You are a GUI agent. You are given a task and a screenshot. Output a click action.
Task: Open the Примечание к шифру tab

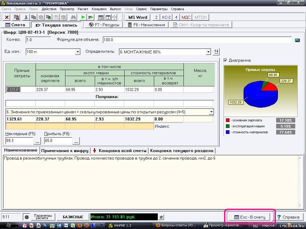coord(65,151)
